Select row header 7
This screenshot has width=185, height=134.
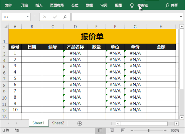click(4, 78)
